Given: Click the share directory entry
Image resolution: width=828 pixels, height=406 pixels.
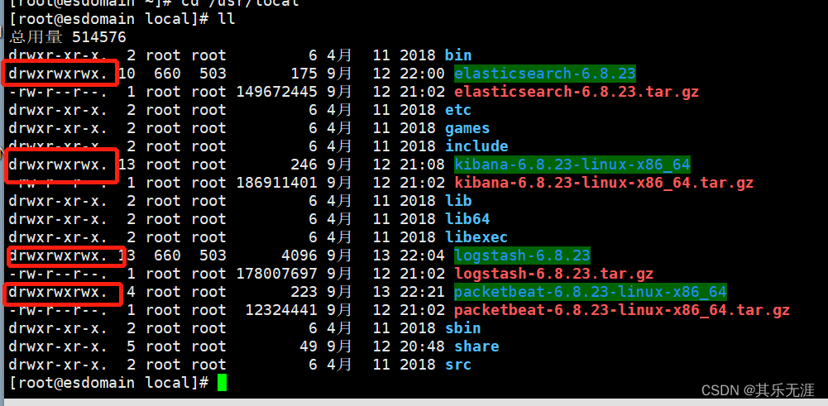Looking at the screenshot, I should point(476,346).
